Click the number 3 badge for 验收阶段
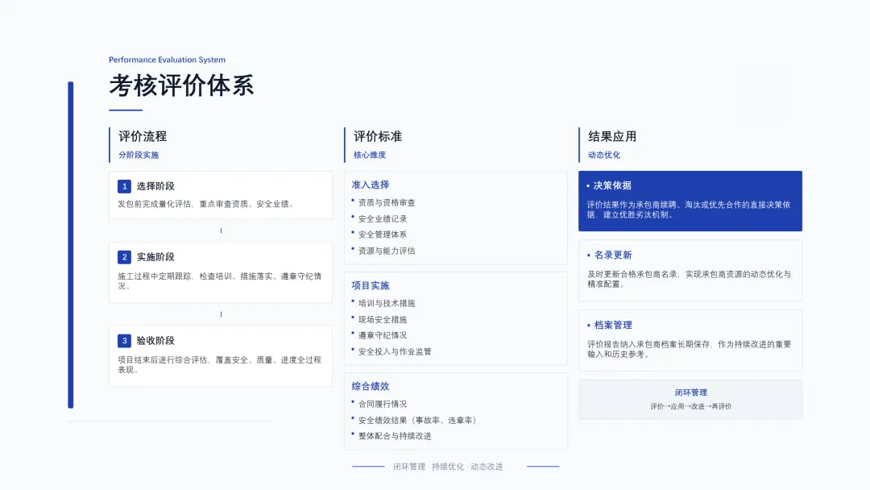This screenshot has height=490, width=870. click(124, 341)
